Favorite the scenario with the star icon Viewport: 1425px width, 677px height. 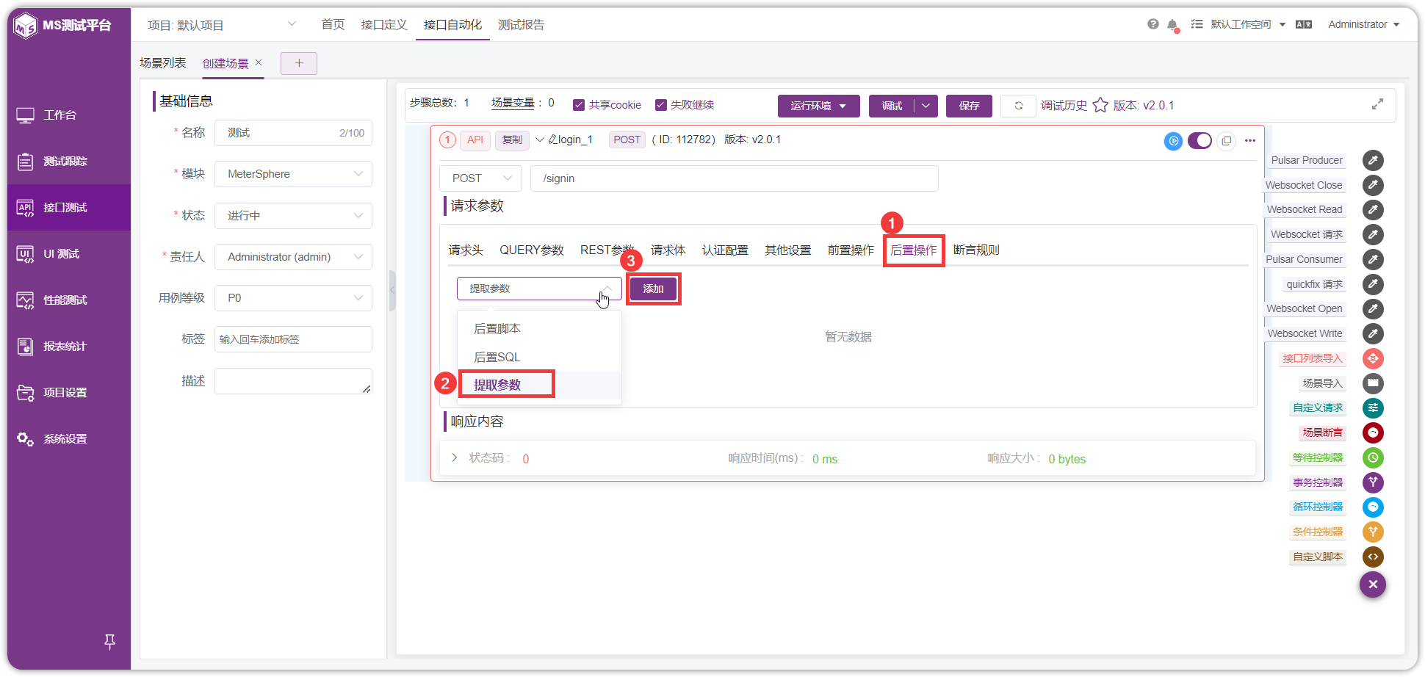(1100, 105)
